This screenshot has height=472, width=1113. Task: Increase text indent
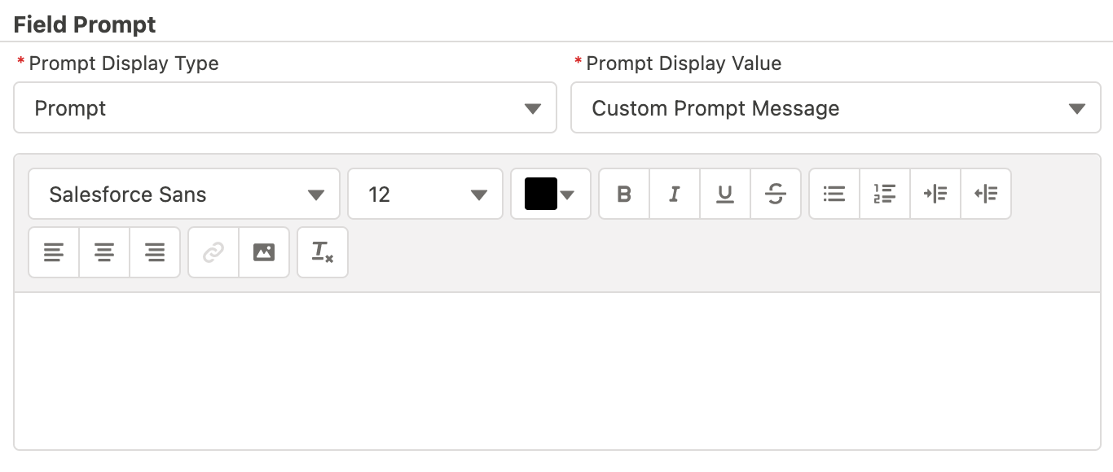[935, 194]
